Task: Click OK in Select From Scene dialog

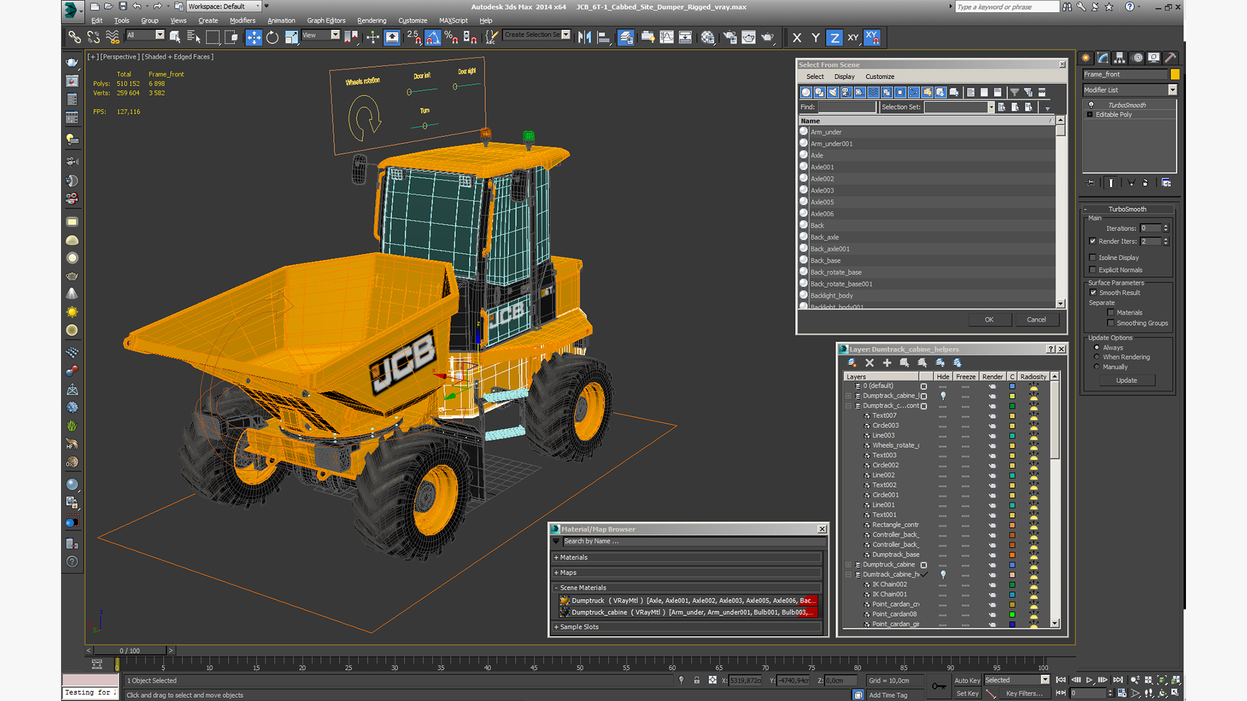Action: click(x=989, y=319)
